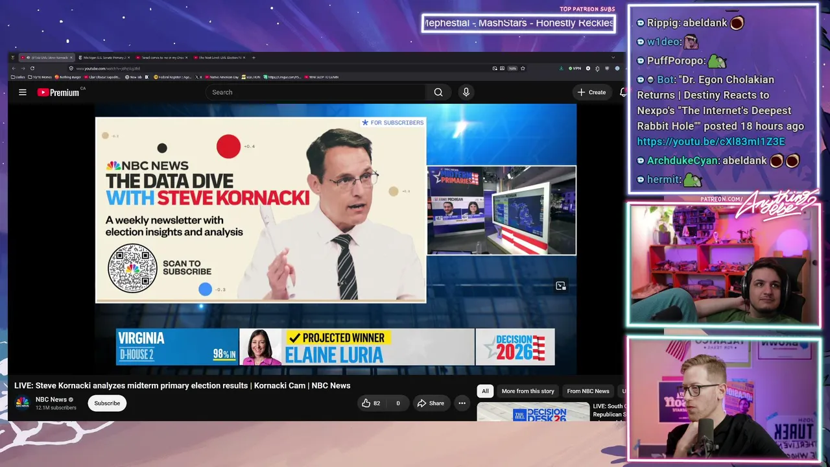Viewport: 830px width, 467px height.
Task: Go back in the browser
Action: click(x=14, y=68)
